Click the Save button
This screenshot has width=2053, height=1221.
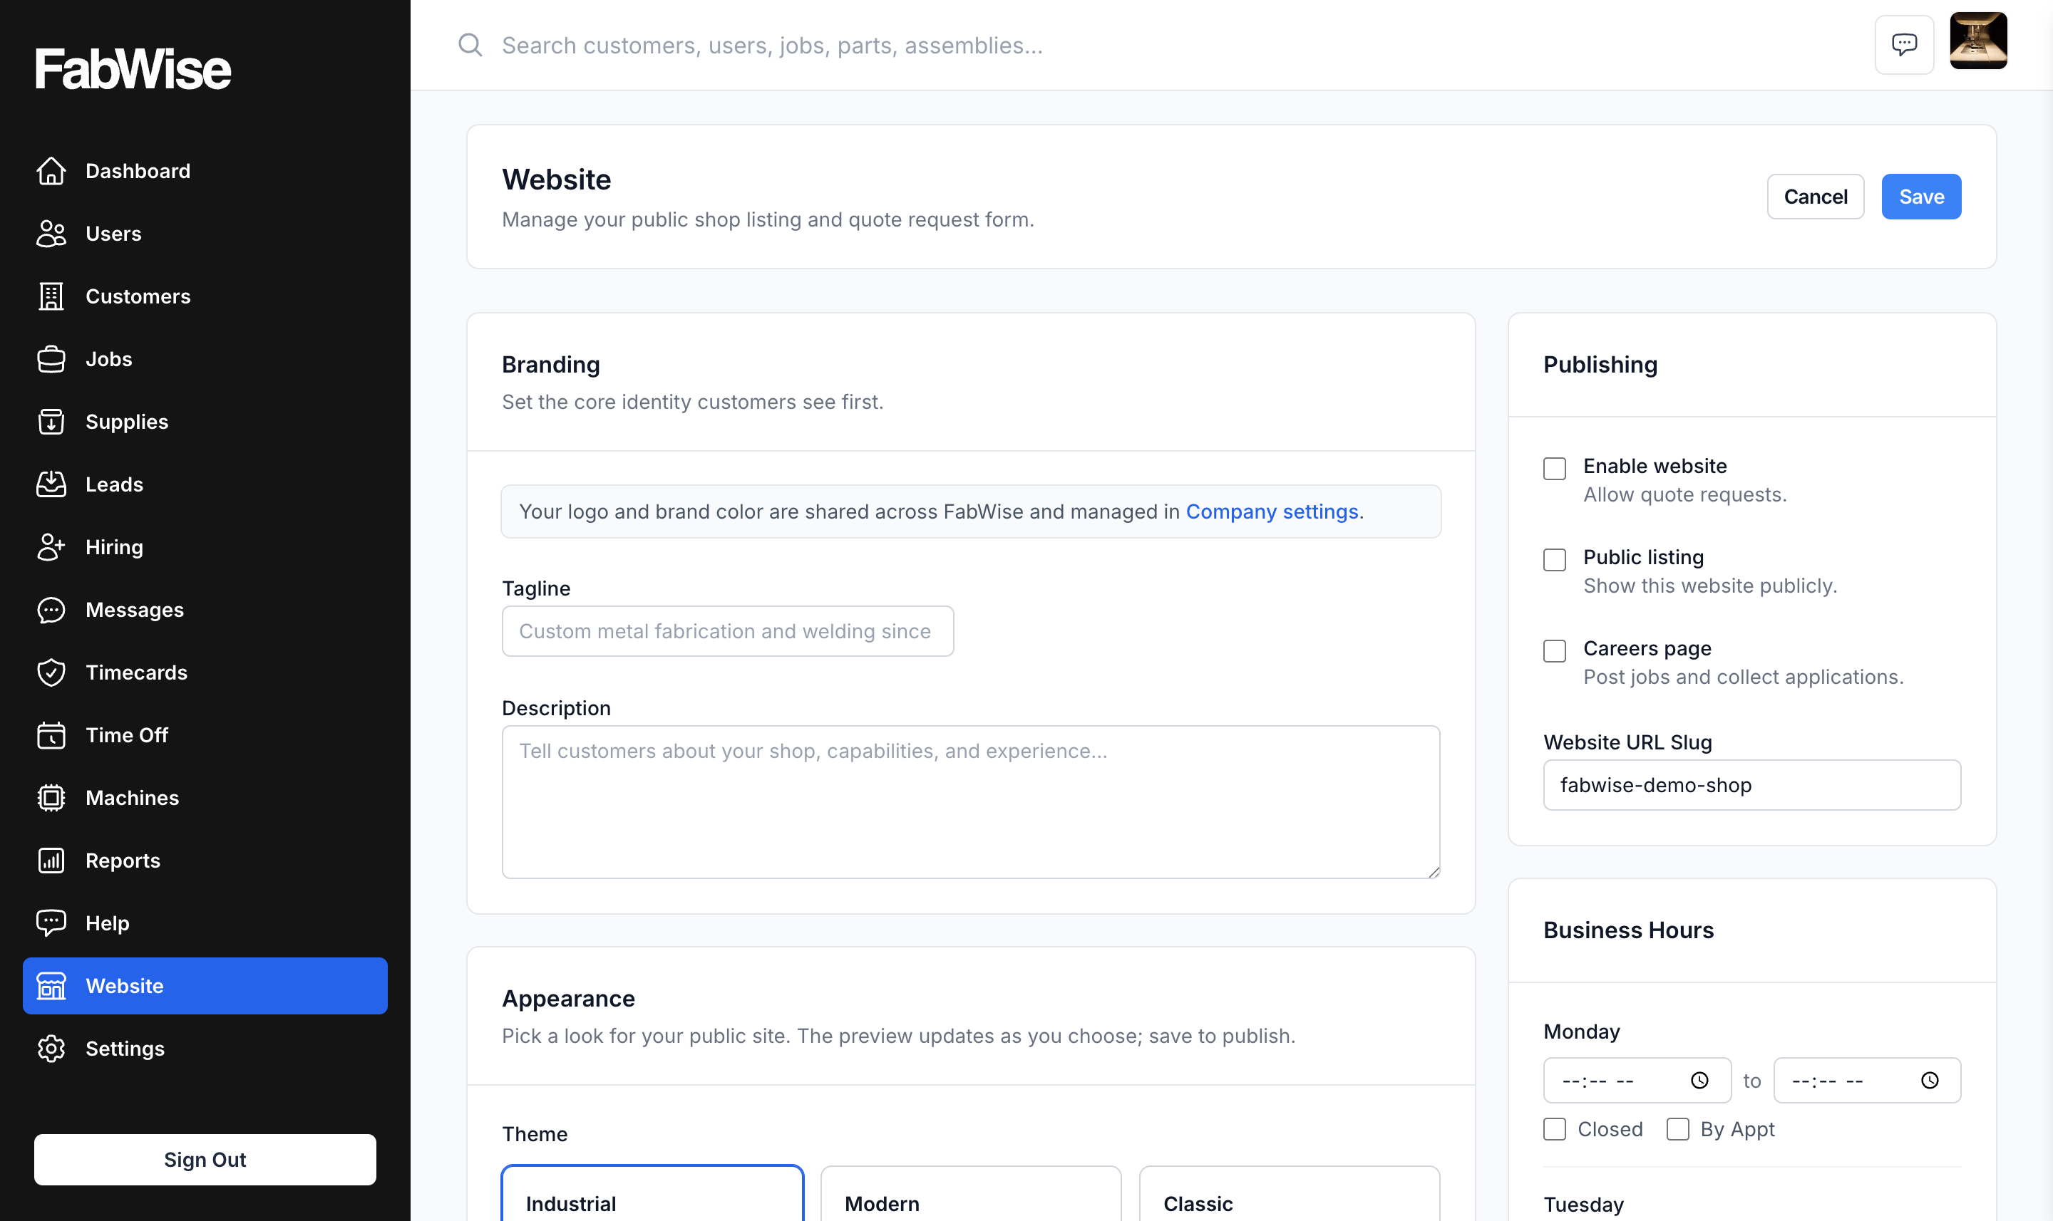1921,197
